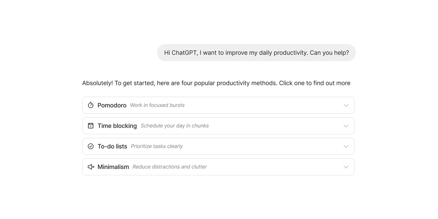Choose the Time blocking method title
The width and height of the screenshot is (438, 219).
pyautogui.click(x=117, y=126)
